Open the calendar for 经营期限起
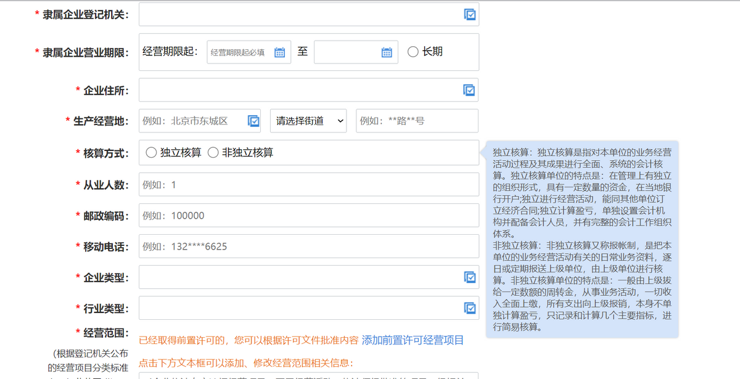The image size is (740, 379). click(x=281, y=52)
